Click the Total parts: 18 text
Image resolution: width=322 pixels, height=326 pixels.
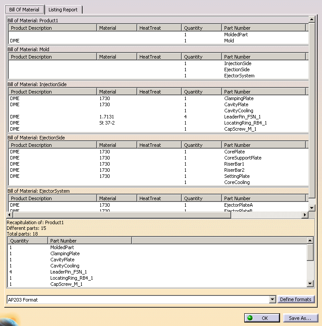(x=22, y=234)
